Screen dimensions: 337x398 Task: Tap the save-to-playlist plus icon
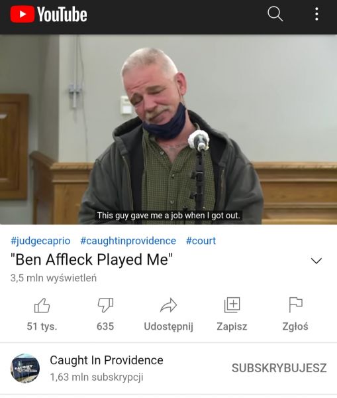tap(232, 305)
